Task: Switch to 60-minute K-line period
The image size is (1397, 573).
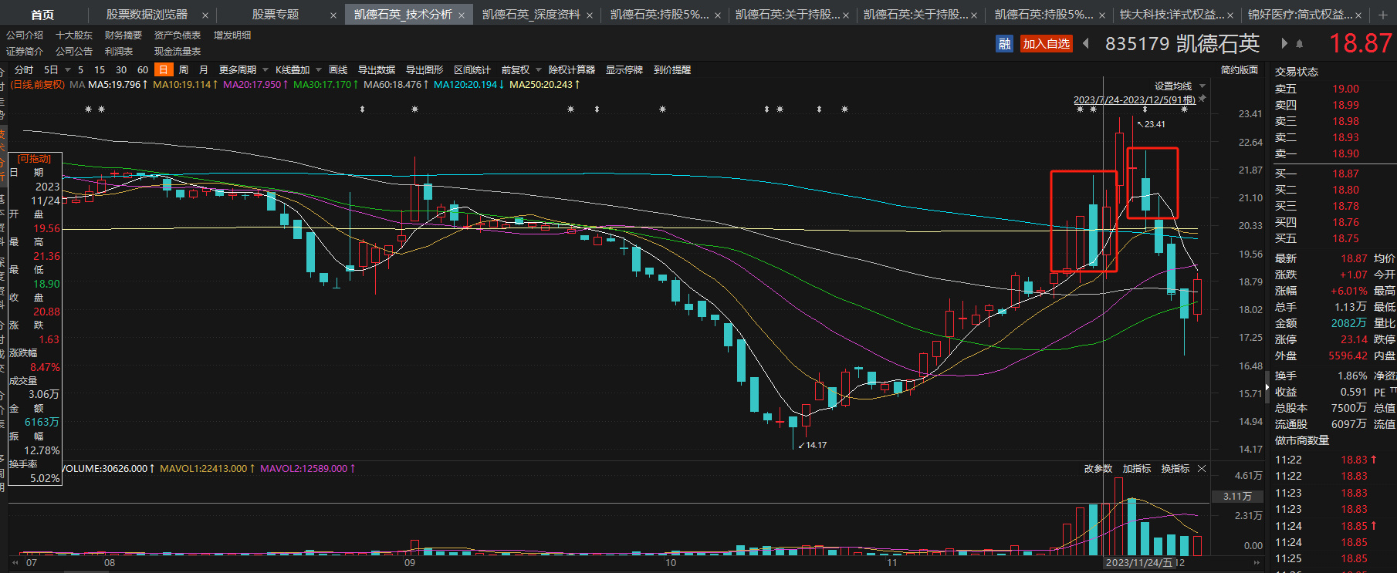Action: [x=143, y=70]
